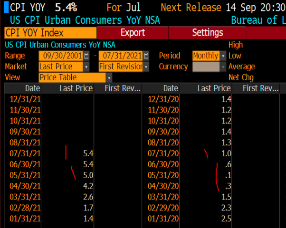Viewport: 286px width, 228px height.
Task: Expand the First Revision dropdown
Action: (x=146, y=67)
